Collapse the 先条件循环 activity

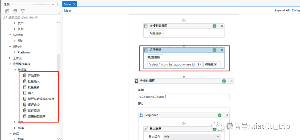click(231, 81)
